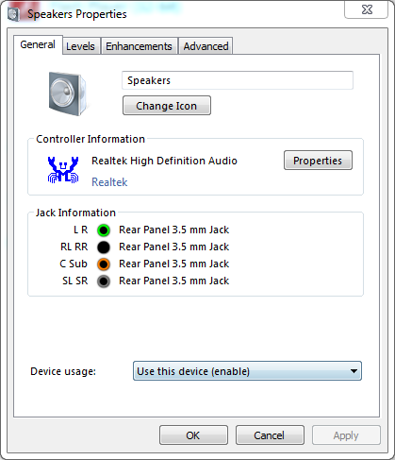Open the Device usage dropdown
The height and width of the screenshot is (460, 395).
click(247, 371)
